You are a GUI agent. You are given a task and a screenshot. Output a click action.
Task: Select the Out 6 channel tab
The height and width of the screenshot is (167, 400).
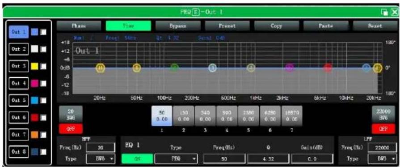[x=18, y=117]
